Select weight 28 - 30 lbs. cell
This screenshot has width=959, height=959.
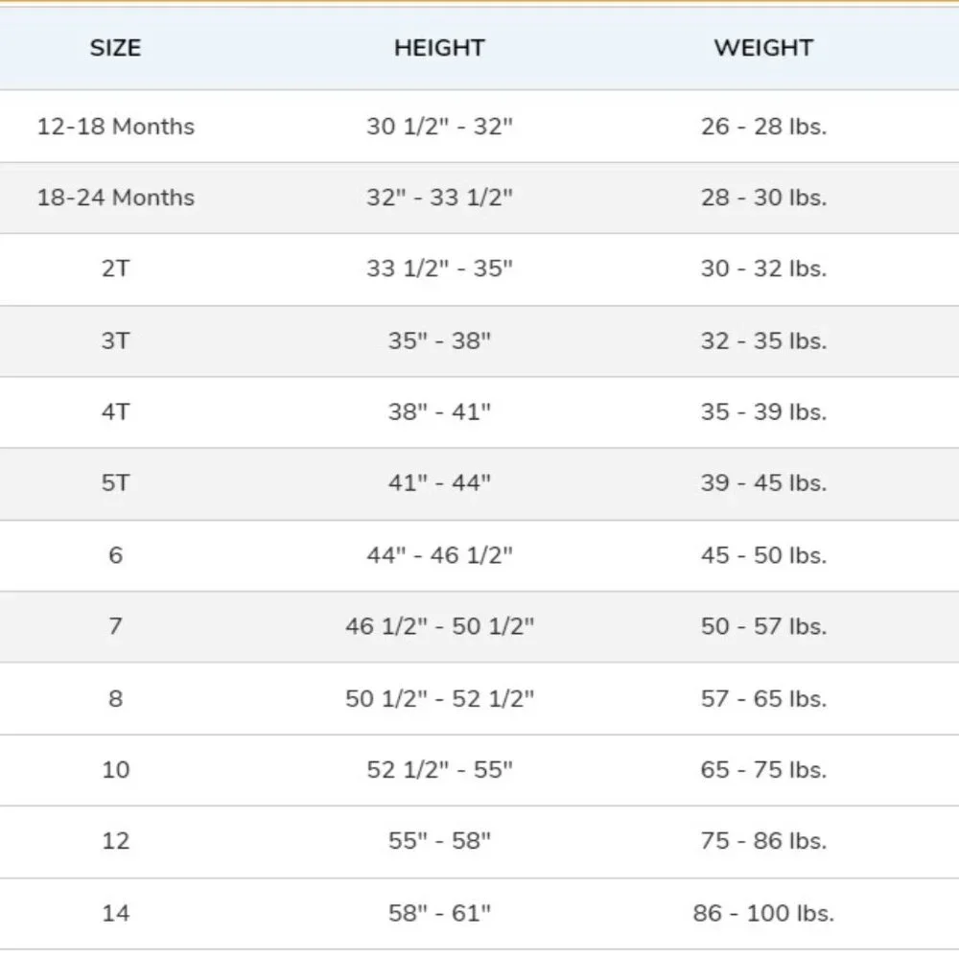[764, 198]
